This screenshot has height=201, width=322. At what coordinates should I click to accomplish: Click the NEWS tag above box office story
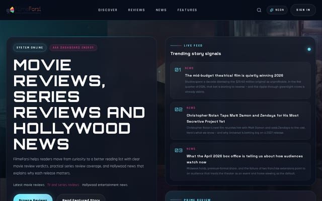(191, 149)
